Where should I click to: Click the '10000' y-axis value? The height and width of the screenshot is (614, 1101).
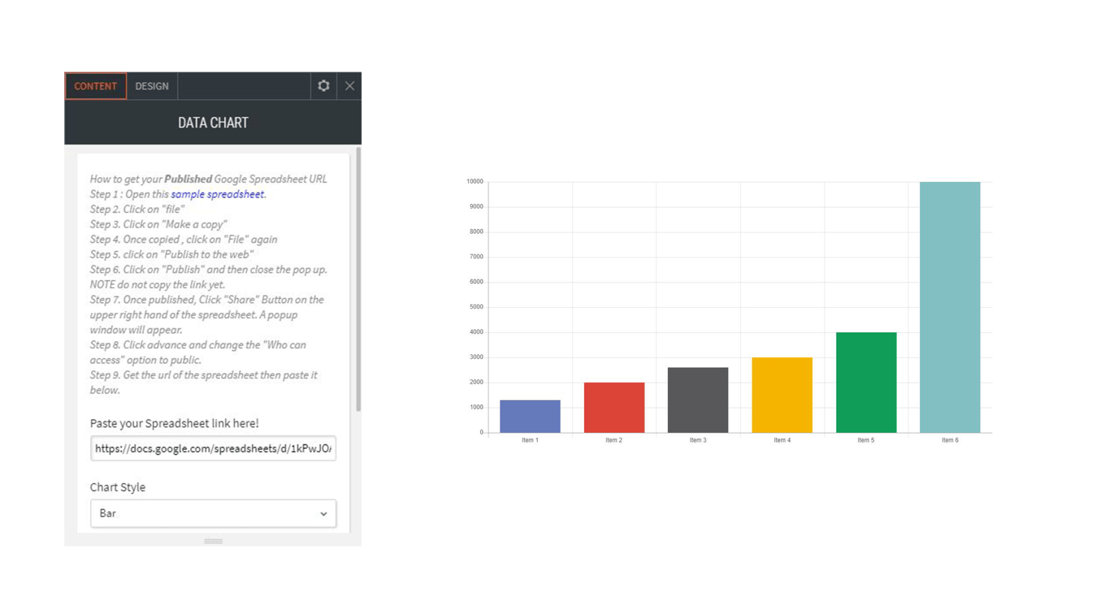[x=475, y=181]
